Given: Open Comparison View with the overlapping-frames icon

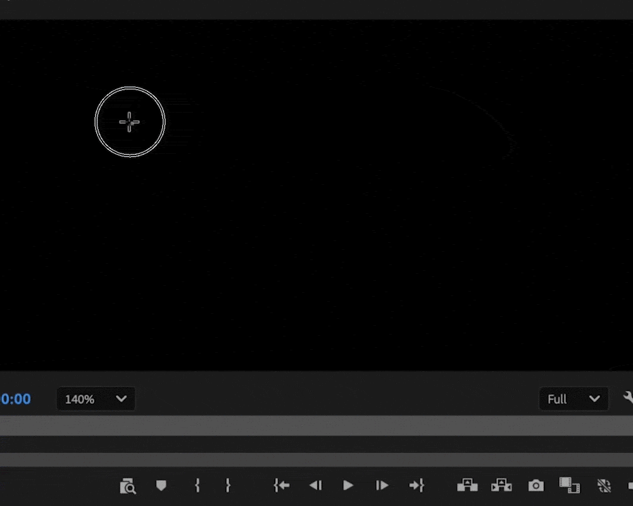Looking at the screenshot, I should pos(569,485).
